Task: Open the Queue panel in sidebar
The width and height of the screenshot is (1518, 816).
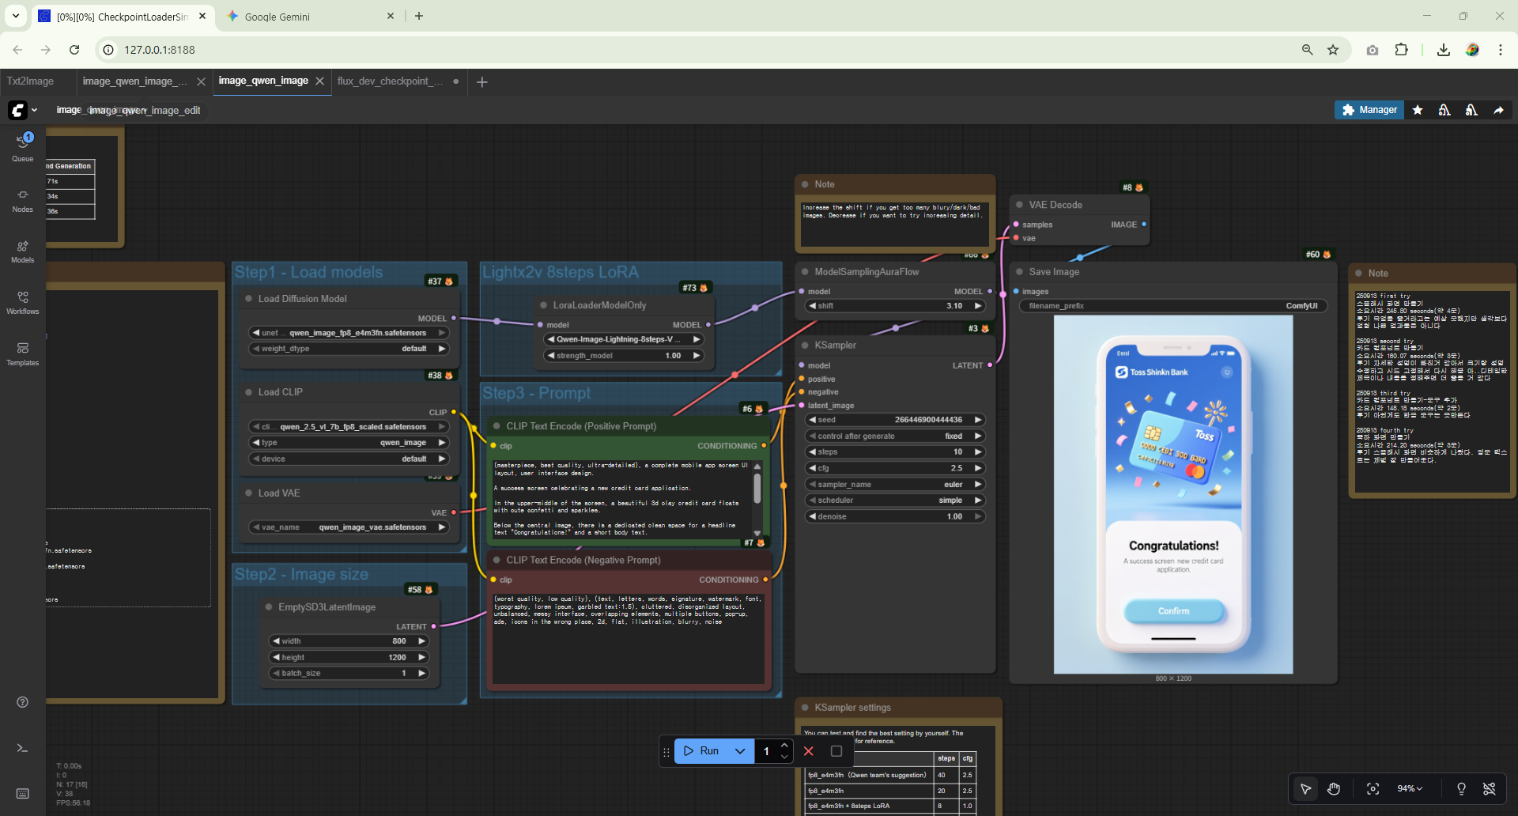Action: click(x=22, y=147)
